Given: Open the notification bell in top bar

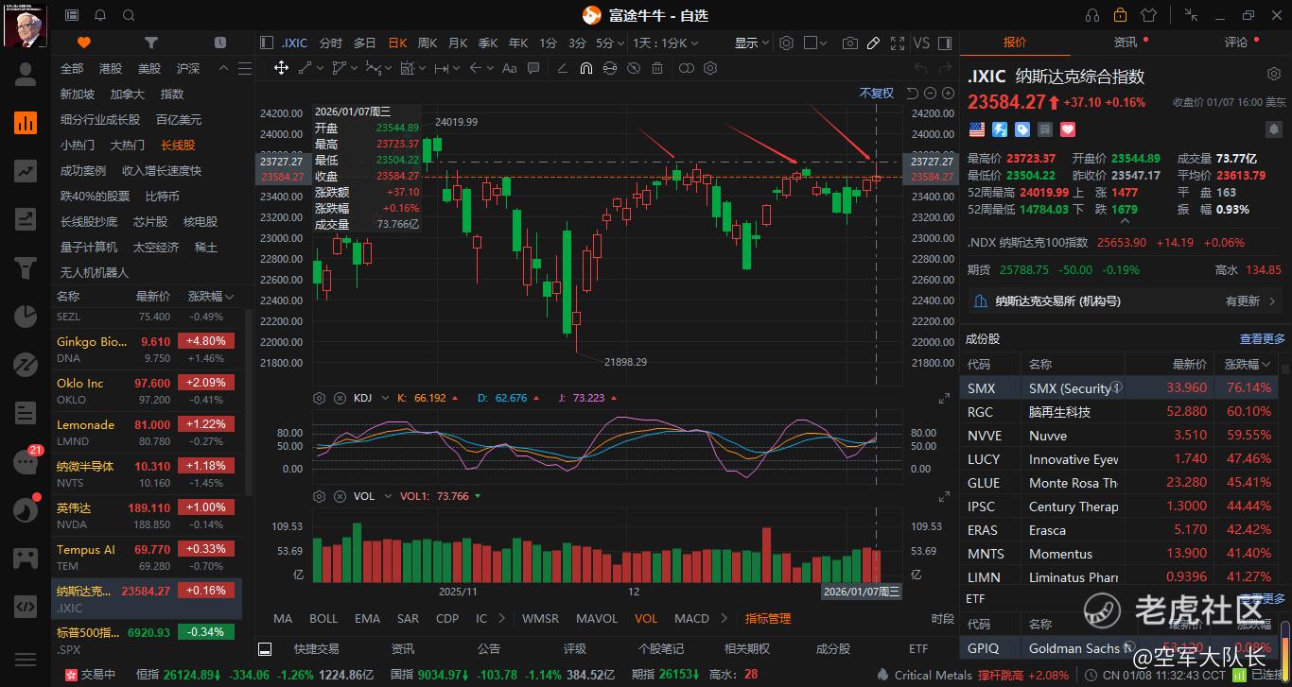Looking at the screenshot, I should coord(100,15).
